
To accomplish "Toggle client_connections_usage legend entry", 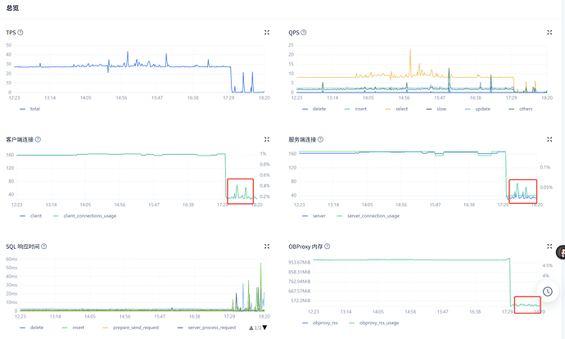I will pos(84,216).
